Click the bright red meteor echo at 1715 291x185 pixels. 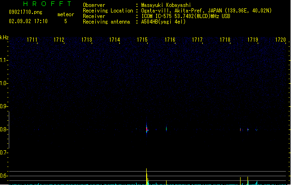(x=147, y=129)
